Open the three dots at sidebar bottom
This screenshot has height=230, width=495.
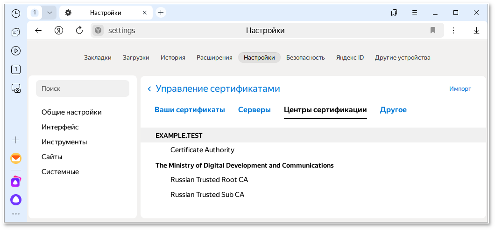[16, 214]
